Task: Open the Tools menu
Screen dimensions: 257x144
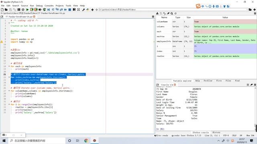Action: point(68,6)
